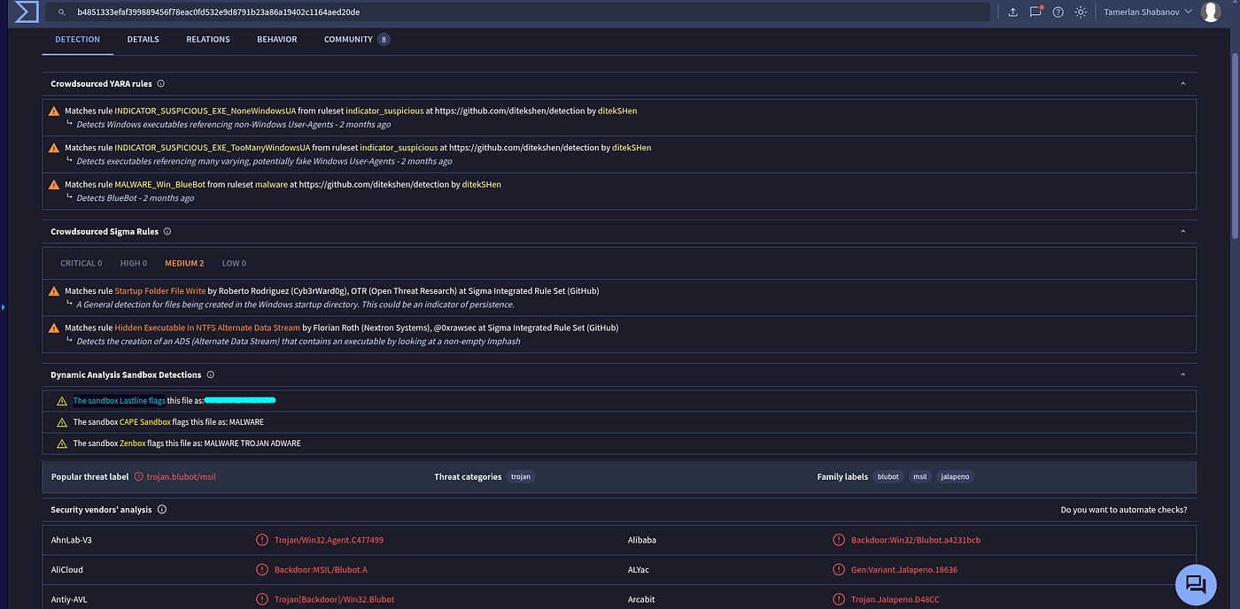The height and width of the screenshot is (609, 1240).
Task: Show info for Dynamic Analysis Sandbox Detections
Action: 211,375
